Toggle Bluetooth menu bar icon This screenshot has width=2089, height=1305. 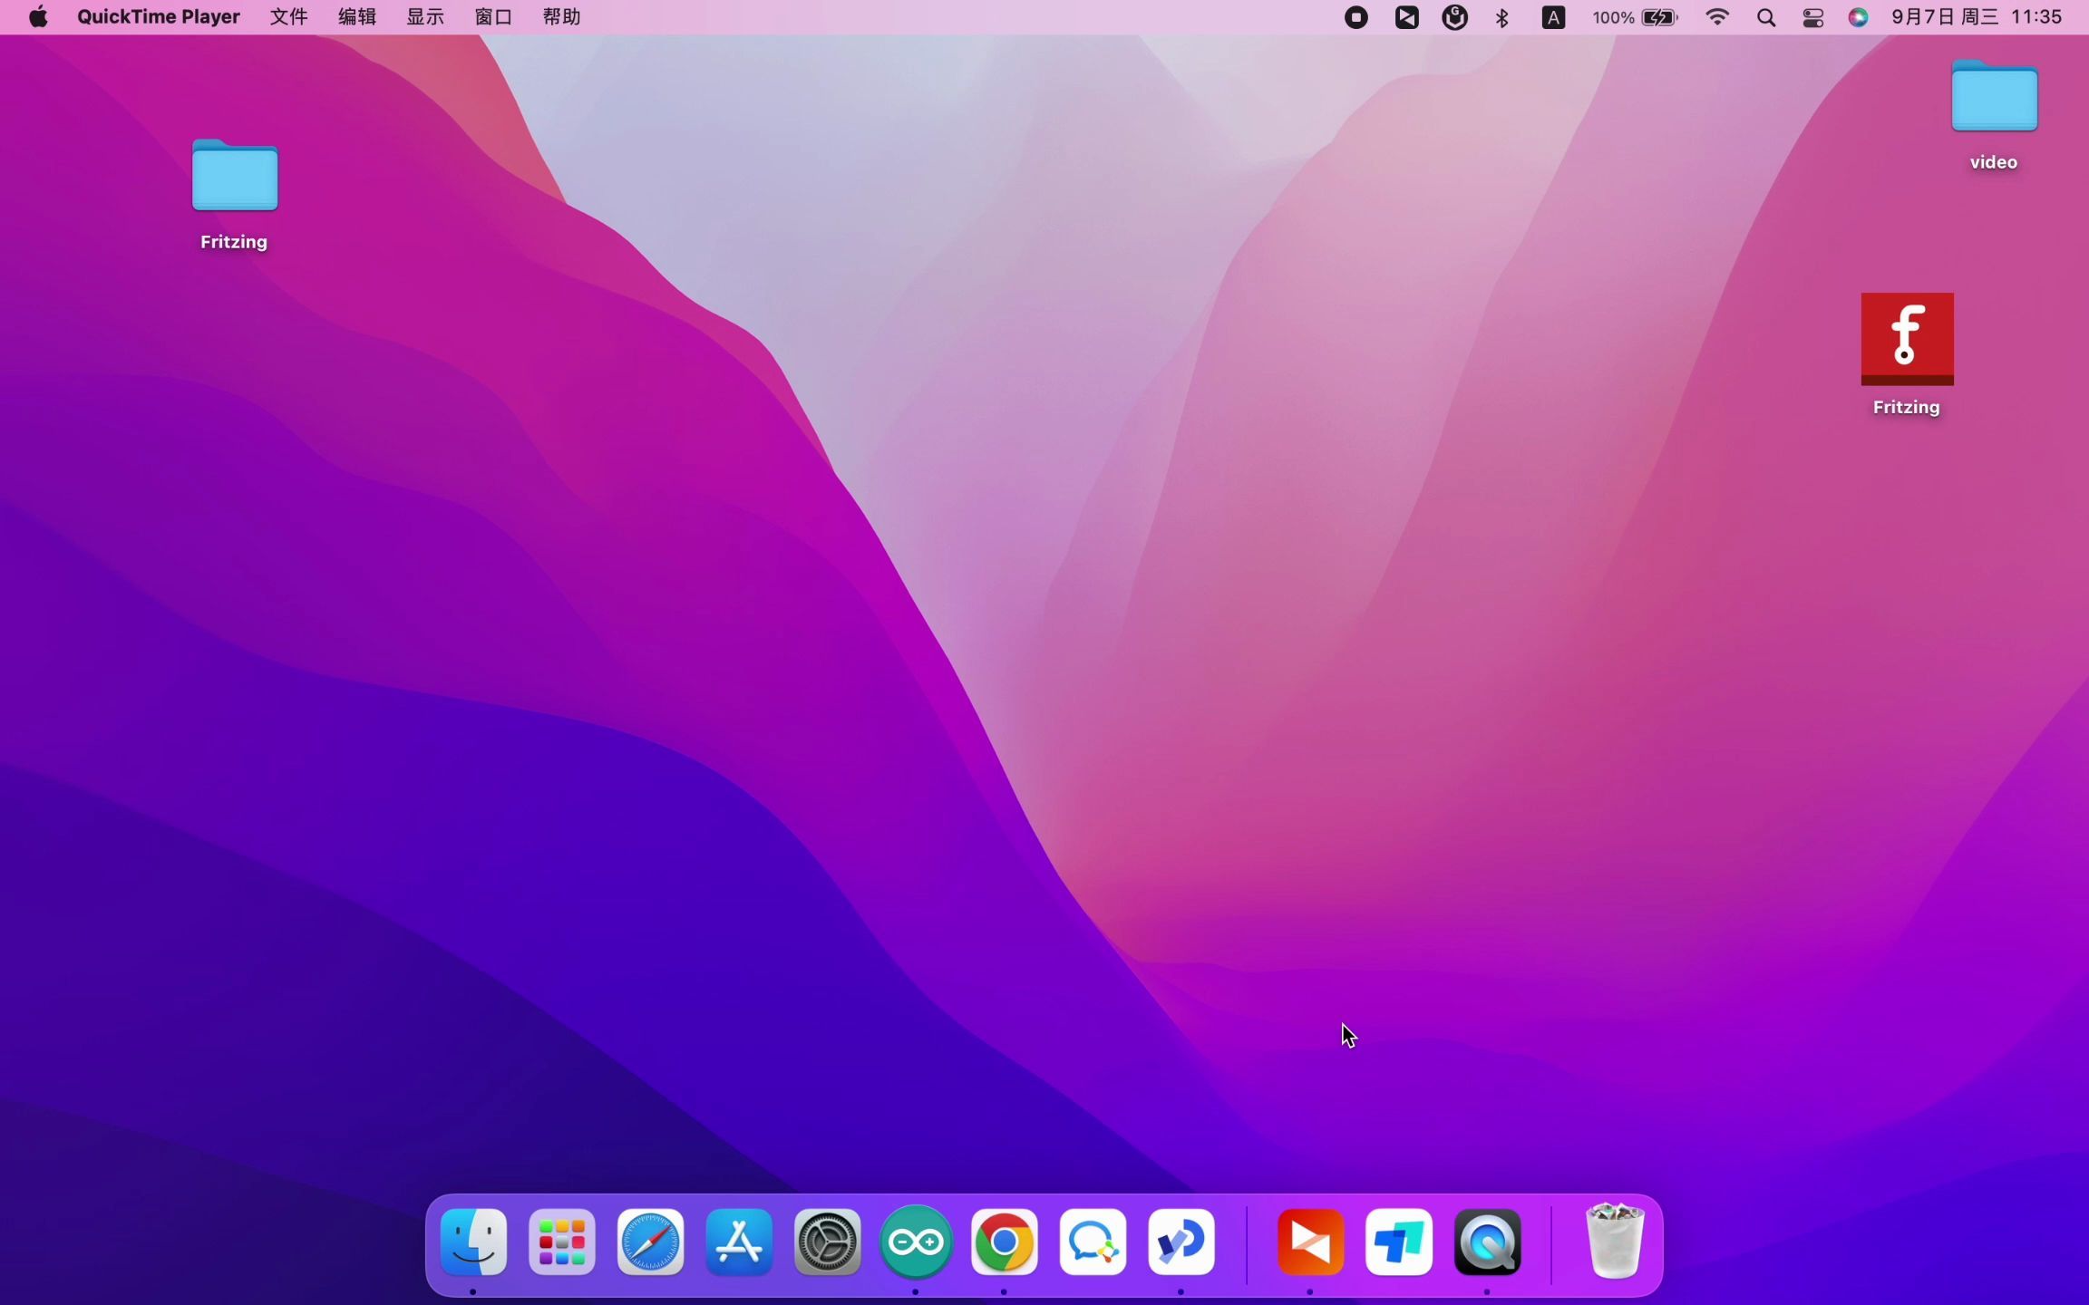1502,17
